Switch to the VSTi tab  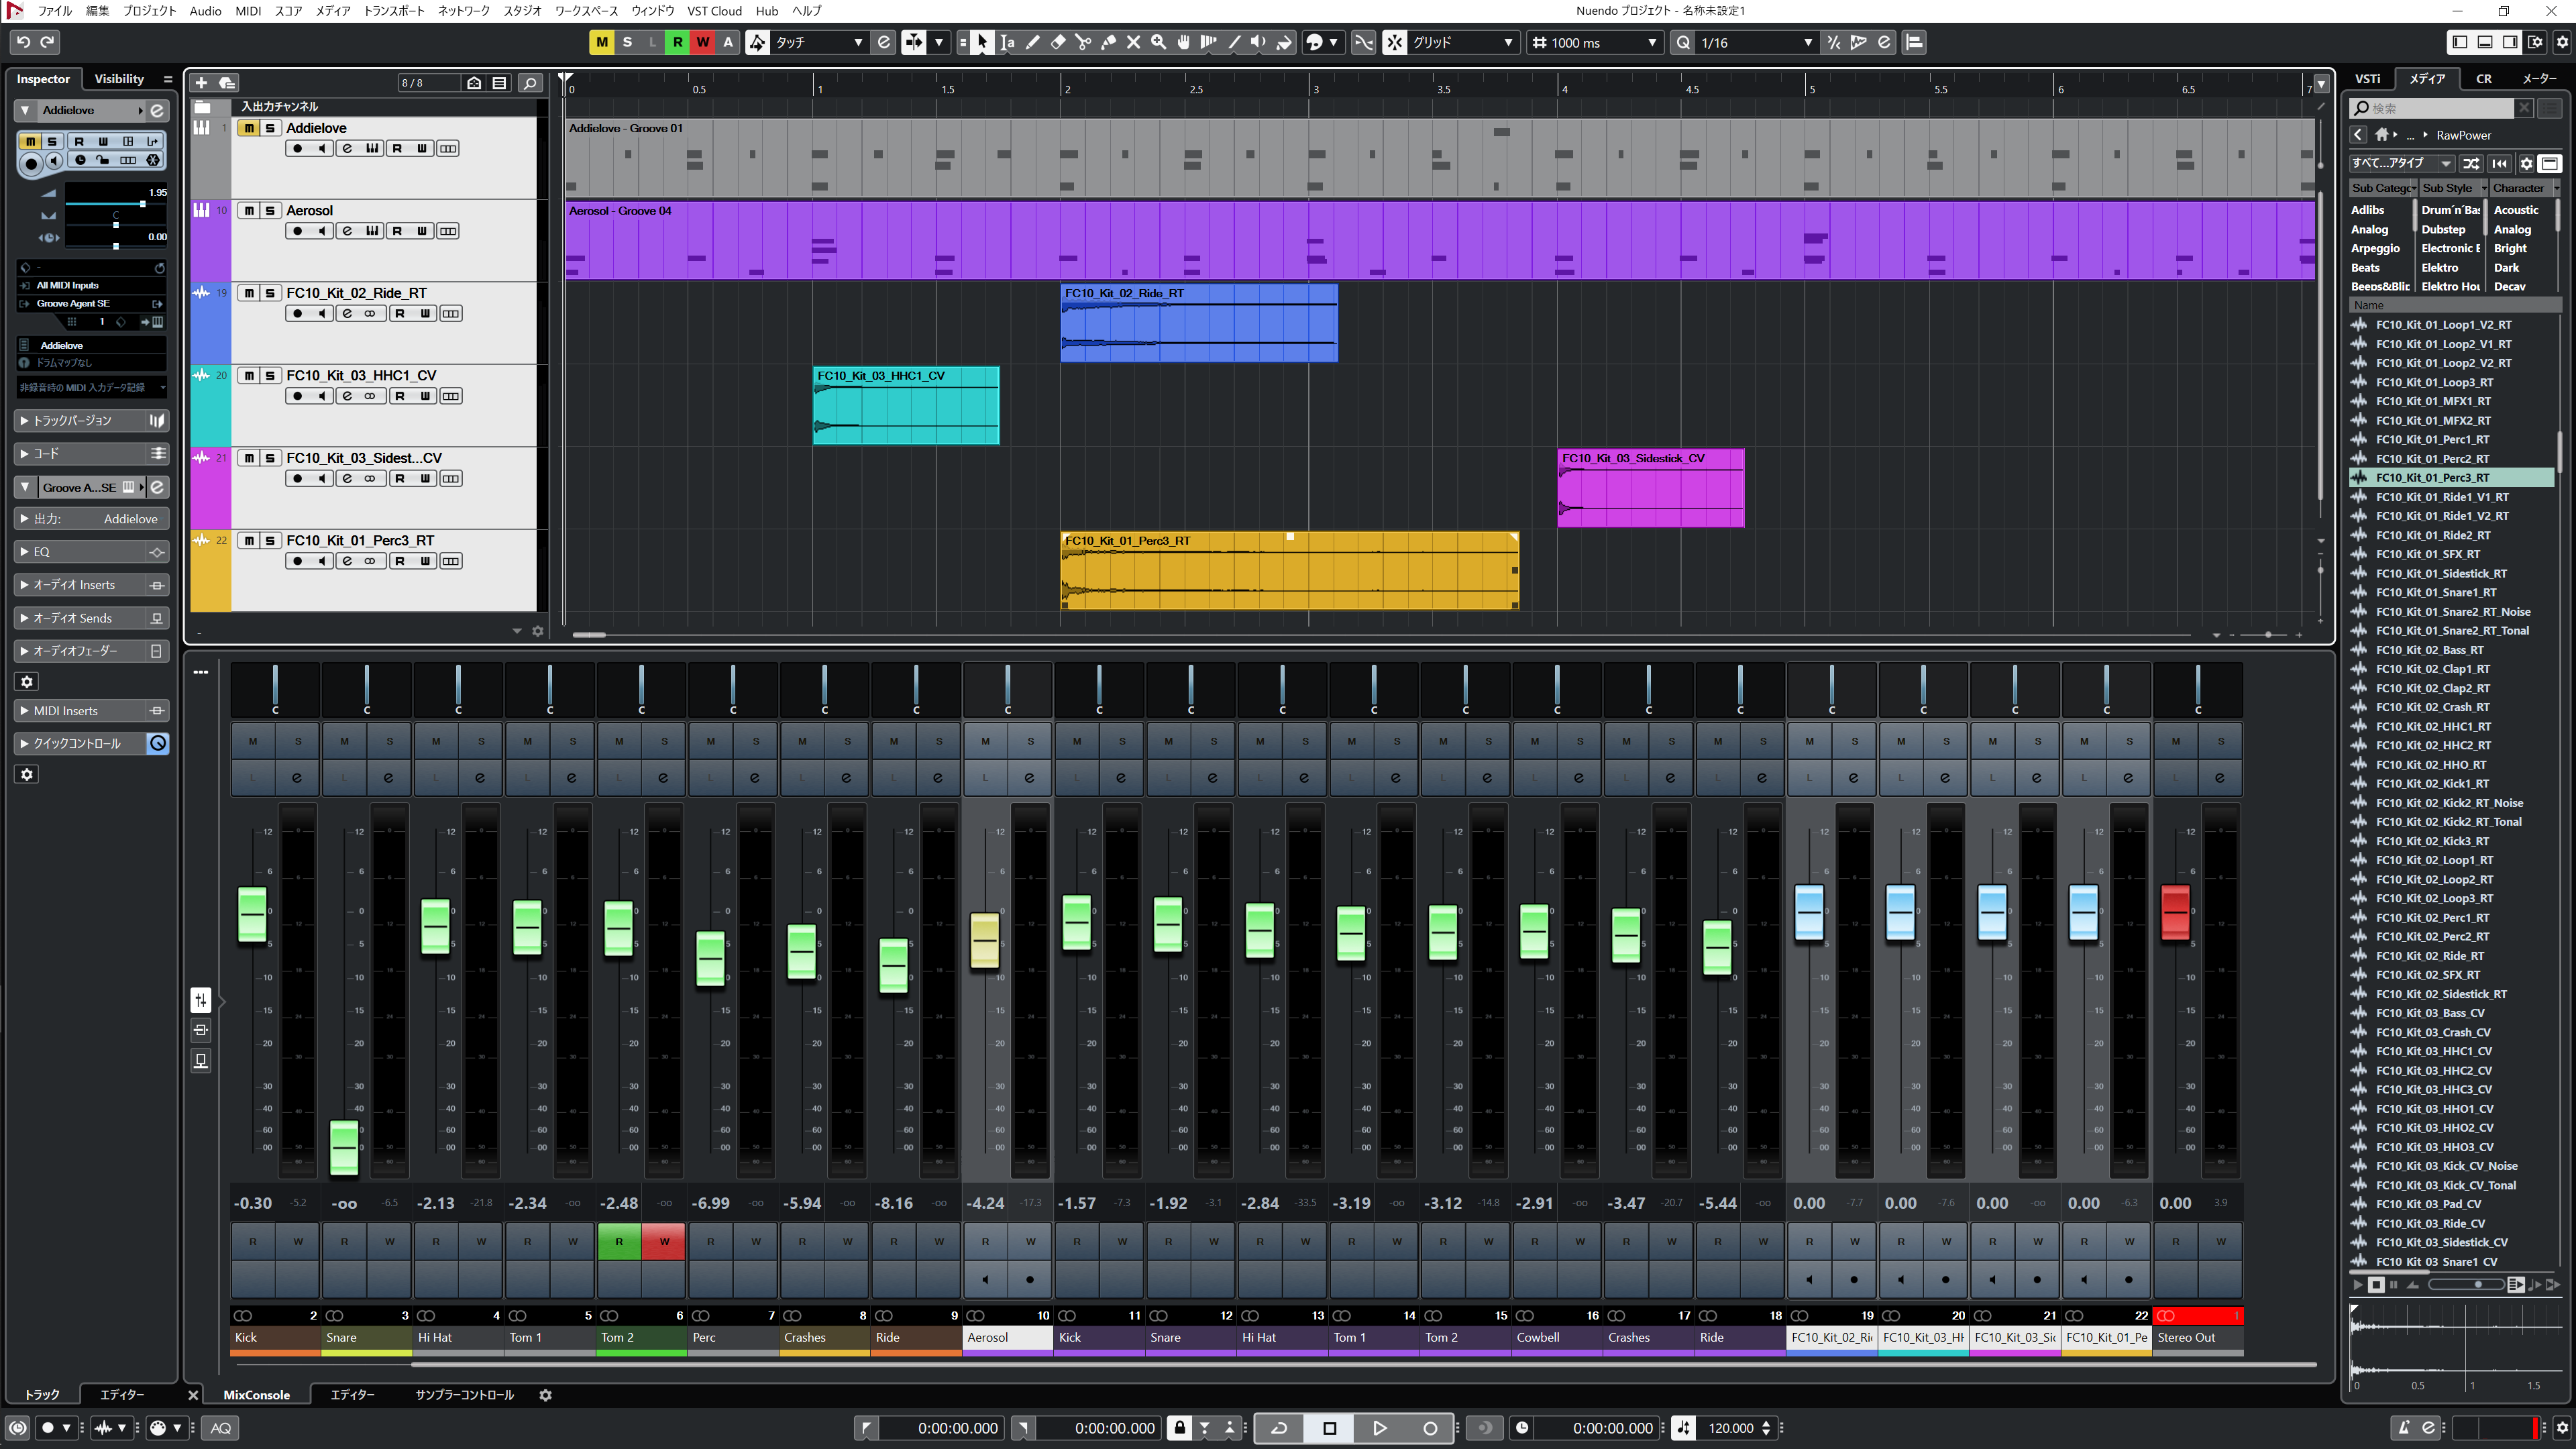click(x=2367, y=79)
